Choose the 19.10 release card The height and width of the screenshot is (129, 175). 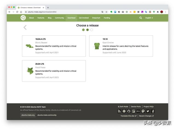click(121, 46)
